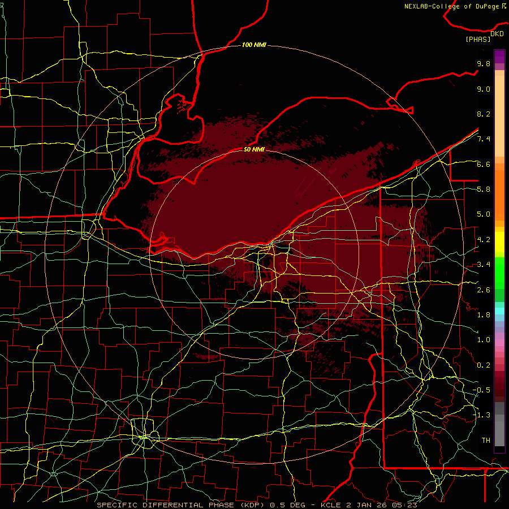Viewport: 509px width, 509px height.
Task: Pick the orange segment of the color bar
Action: click(499, 195)
